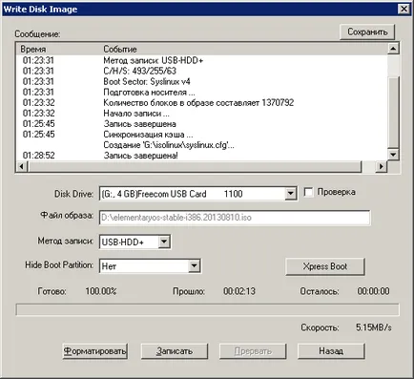Click the speed value 5.15MB/s
414x379 pixels.
(374, 327)
